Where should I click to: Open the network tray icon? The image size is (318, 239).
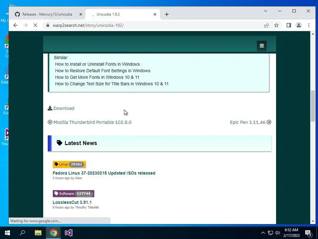pyautogui.click(x=270, y=233)
